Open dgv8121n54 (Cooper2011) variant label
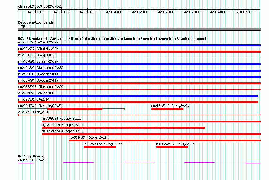269x180 pixels. [63, 131]
